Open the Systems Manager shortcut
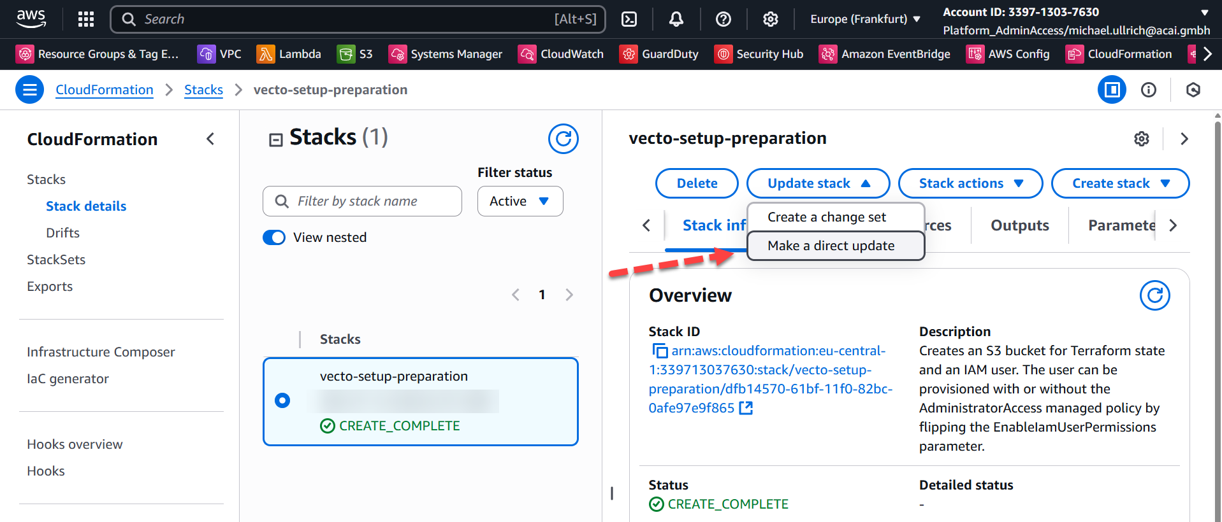The image size is (1222, 522). [x=446, y=54]
